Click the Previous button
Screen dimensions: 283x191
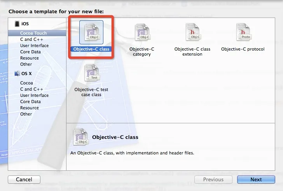pos(213,179)
